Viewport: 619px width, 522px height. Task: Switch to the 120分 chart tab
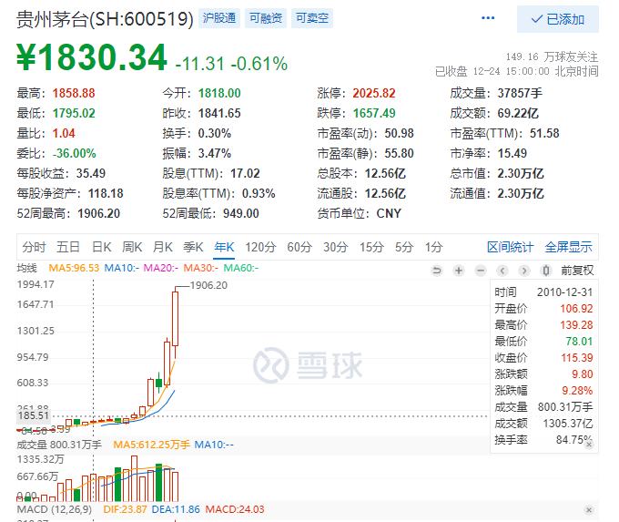coord(260,248)
